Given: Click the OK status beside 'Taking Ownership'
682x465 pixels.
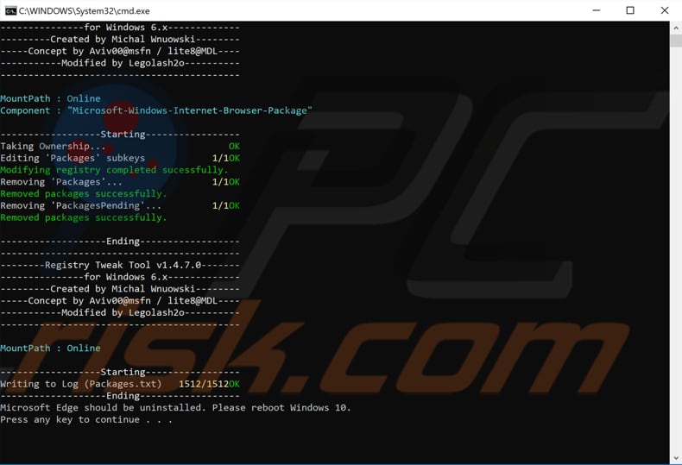Looking at the screenshot, I should click(x=235, y=146).
